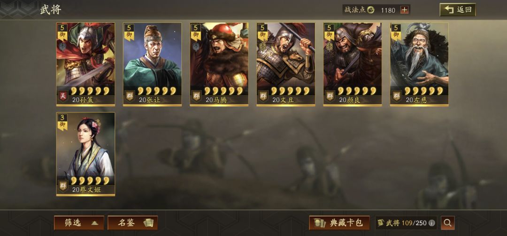Click the 吴 faction badge on 孙策 card
The image size is (507, 236).
point(63,96)
